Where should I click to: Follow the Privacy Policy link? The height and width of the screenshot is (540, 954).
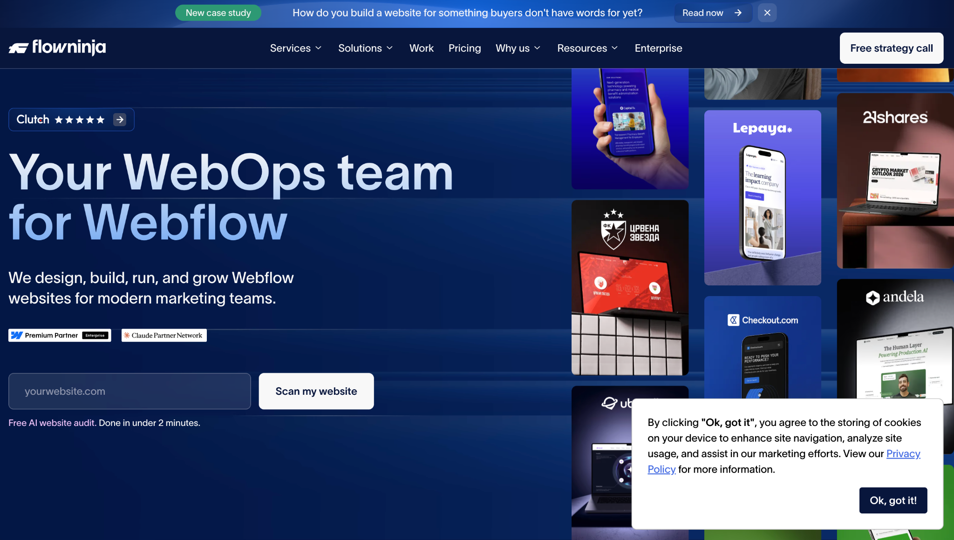(x=903, y=453)
